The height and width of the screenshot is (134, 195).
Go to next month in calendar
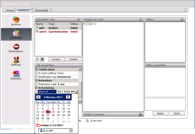coord(68,97)
